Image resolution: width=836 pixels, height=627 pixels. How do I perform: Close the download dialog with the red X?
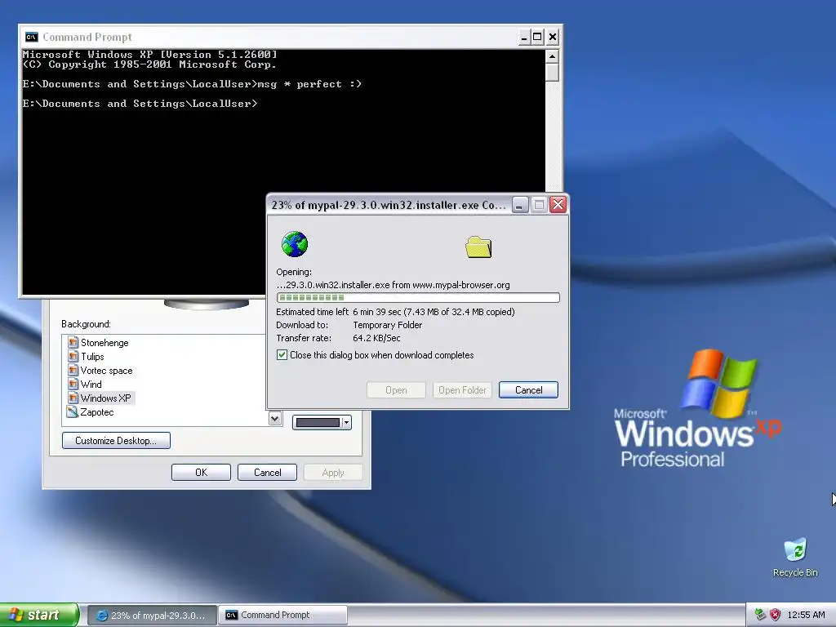[558, 205]
